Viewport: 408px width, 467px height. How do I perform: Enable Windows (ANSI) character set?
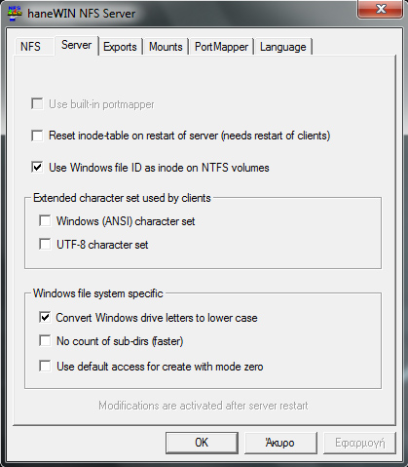click(45, 221)
